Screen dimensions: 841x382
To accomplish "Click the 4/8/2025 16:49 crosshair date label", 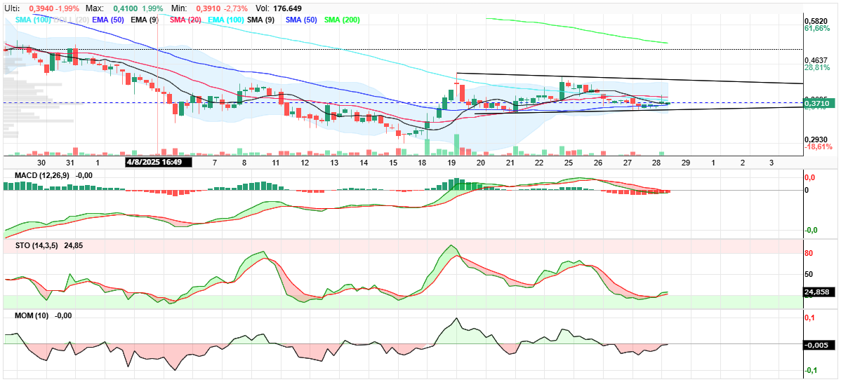I will tap(158, 161).
